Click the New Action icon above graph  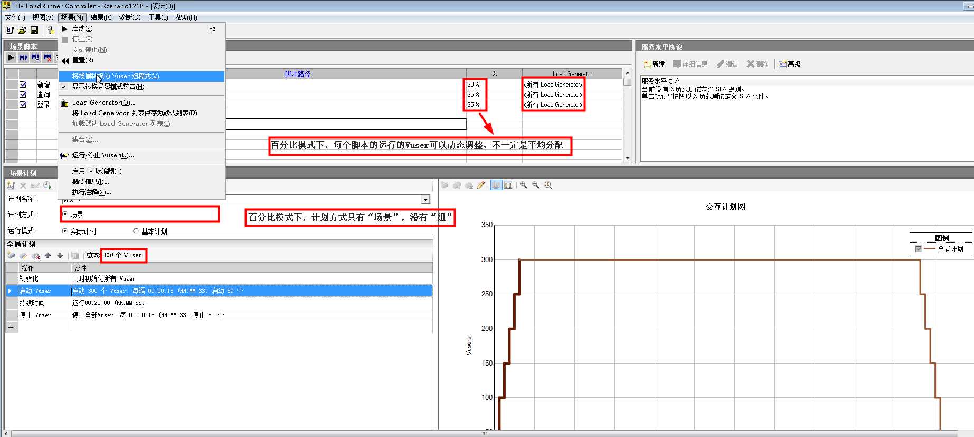[445, 185]
